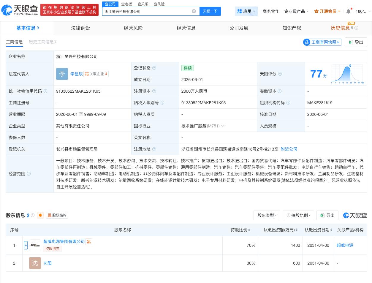Open the 超威电源集团有限公司 shareholder link
This screenshot has height=283, width=372.
click(64, 242)
